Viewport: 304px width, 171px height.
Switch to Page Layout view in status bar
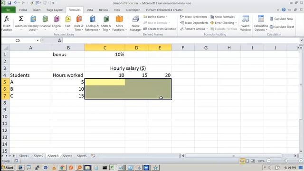click(247, 161)
